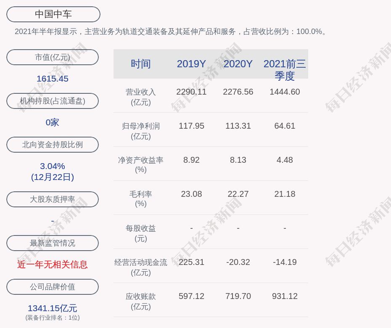Click the 1615.45 market value figure
Image resolution: width=391 pixels, height=328 pixels.
[x=53, y=79]
